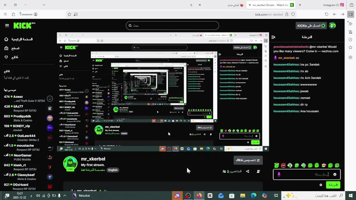Collapse the chat panel with the arrow icon
This screenshot has height=200, width=356.
273,37
